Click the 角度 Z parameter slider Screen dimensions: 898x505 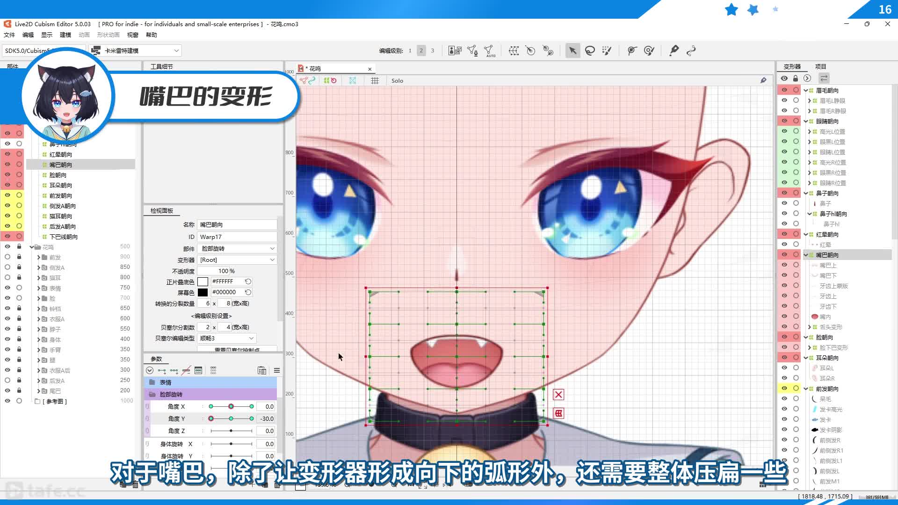point(231,431)
